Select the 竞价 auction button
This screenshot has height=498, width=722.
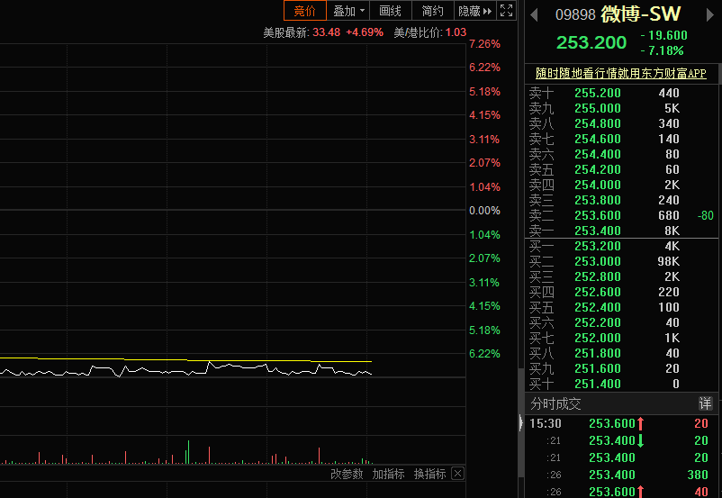pos(305,11)
